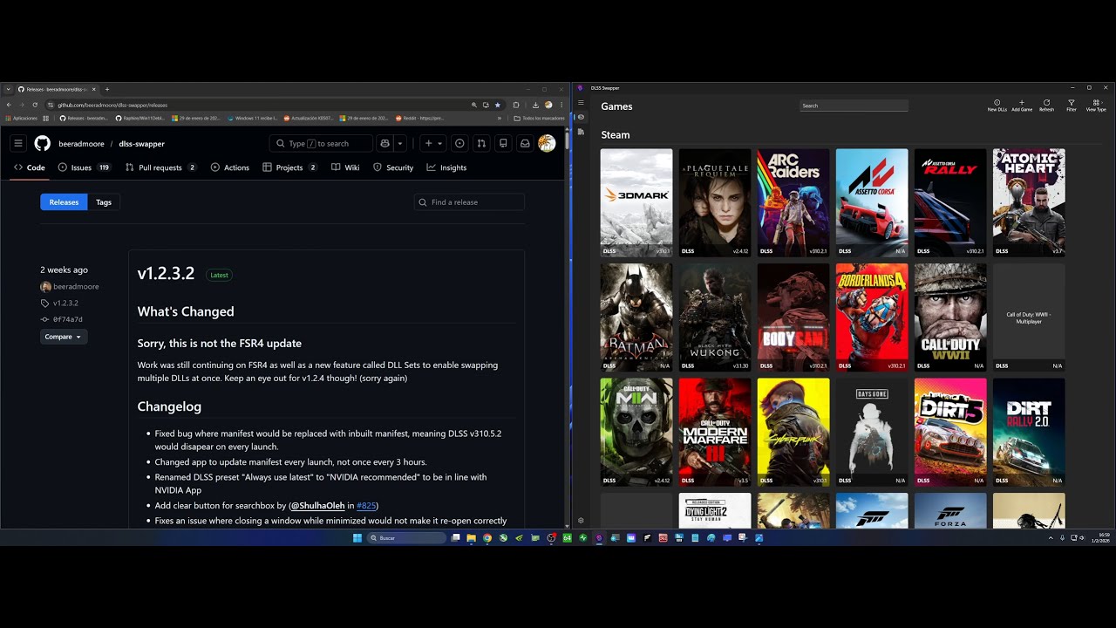
Task: Open the 0f74a7d commit link
Action: click(x=68, y=319)
